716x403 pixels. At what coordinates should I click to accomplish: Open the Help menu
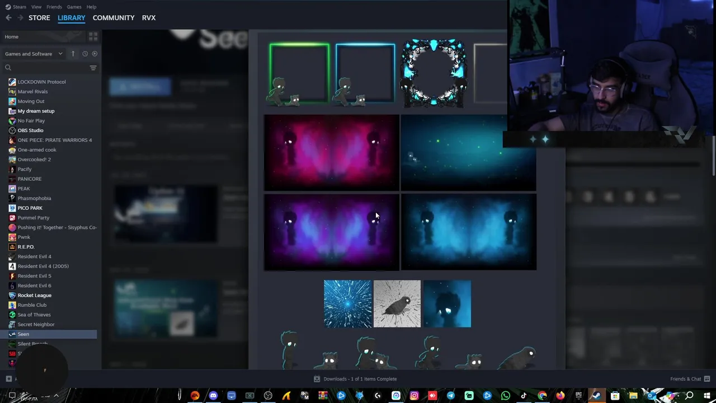tap(91, 7)
